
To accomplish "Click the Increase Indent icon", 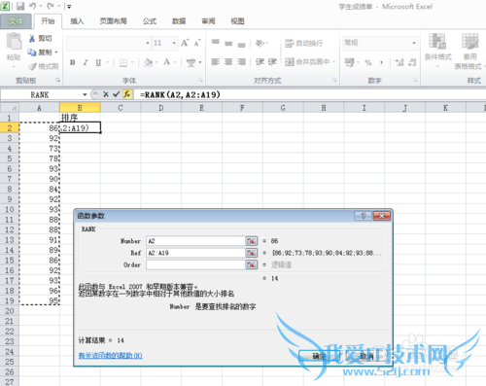I will 272,61.
